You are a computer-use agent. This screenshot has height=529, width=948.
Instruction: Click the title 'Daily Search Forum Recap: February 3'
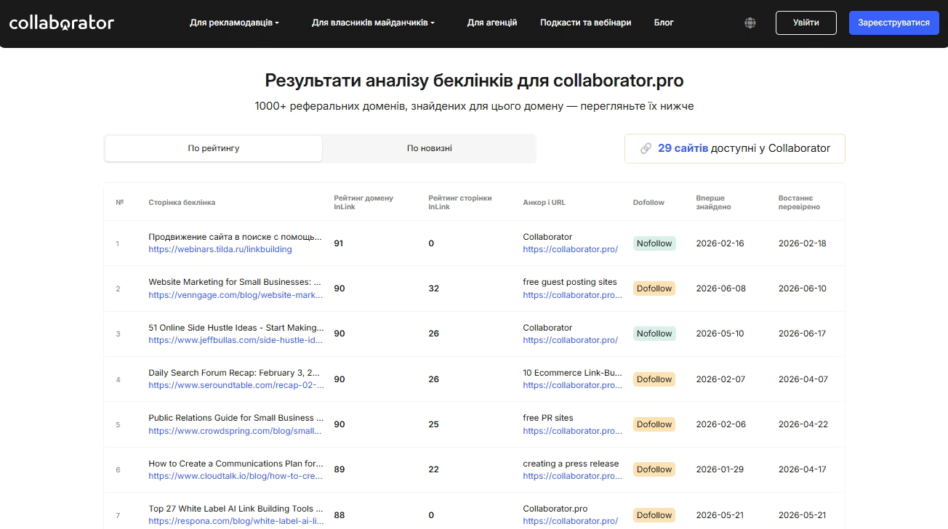coord(234,373)
